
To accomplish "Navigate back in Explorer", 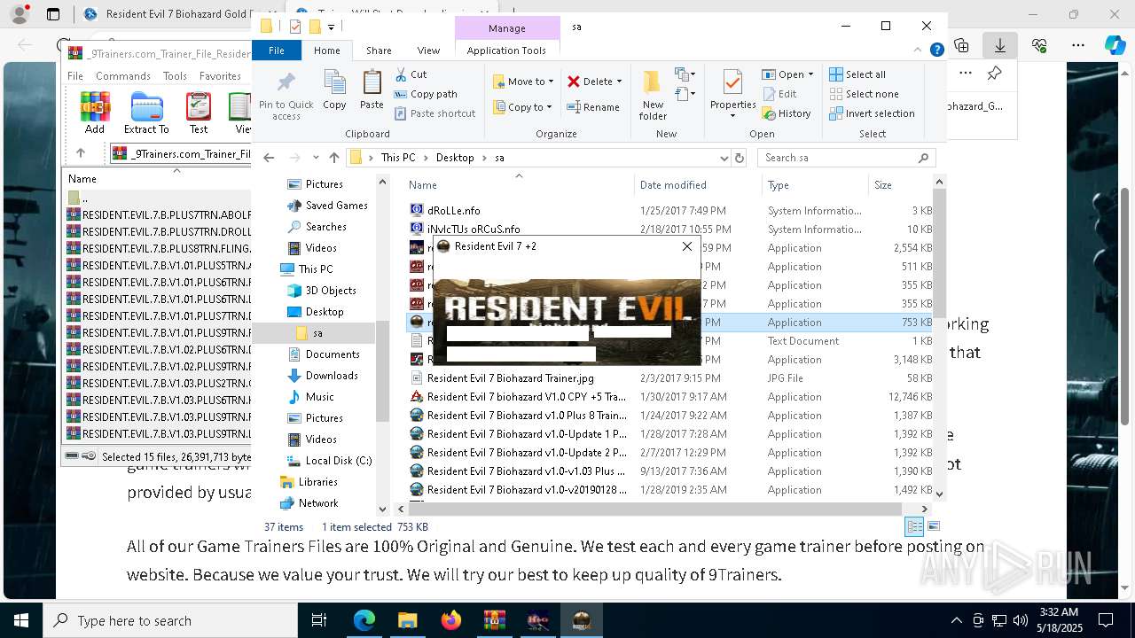I will point(269,158).
